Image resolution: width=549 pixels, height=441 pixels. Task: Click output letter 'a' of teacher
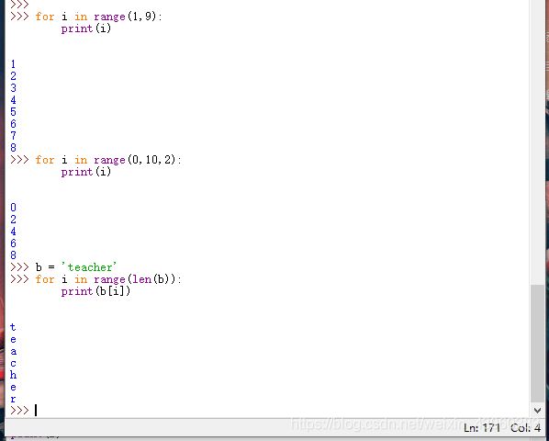13,351
